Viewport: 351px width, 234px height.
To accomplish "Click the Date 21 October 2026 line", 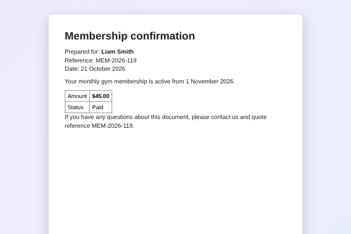I will pos(95,69).
